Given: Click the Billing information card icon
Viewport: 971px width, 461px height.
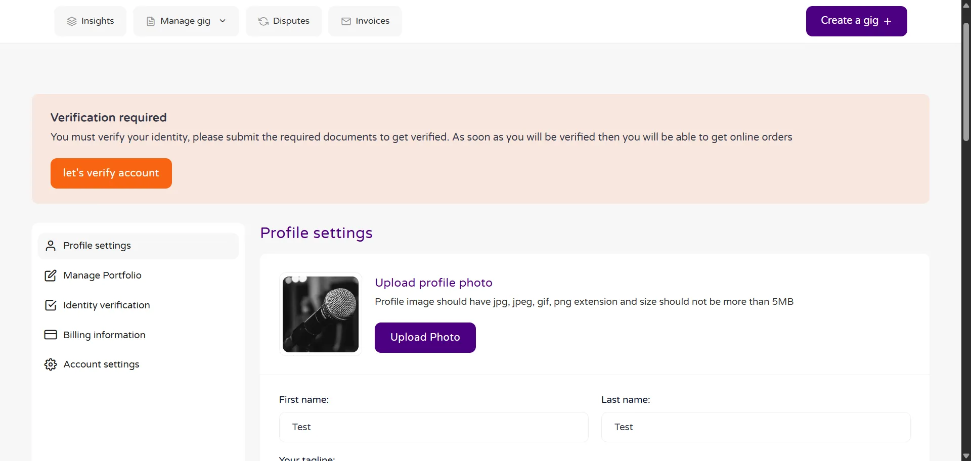Looking at the screenshot, I should pos(51,335).
